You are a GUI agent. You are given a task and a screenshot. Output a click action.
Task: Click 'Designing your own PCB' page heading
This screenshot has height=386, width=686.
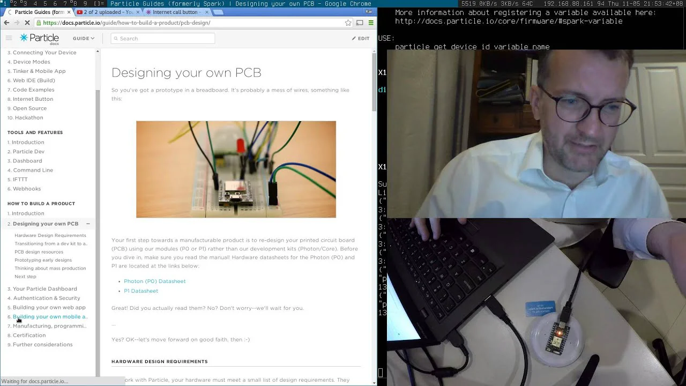point(187,72)
